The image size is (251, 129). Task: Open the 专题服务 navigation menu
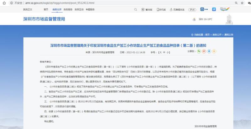pyautogui.click(x=90, y=10)
